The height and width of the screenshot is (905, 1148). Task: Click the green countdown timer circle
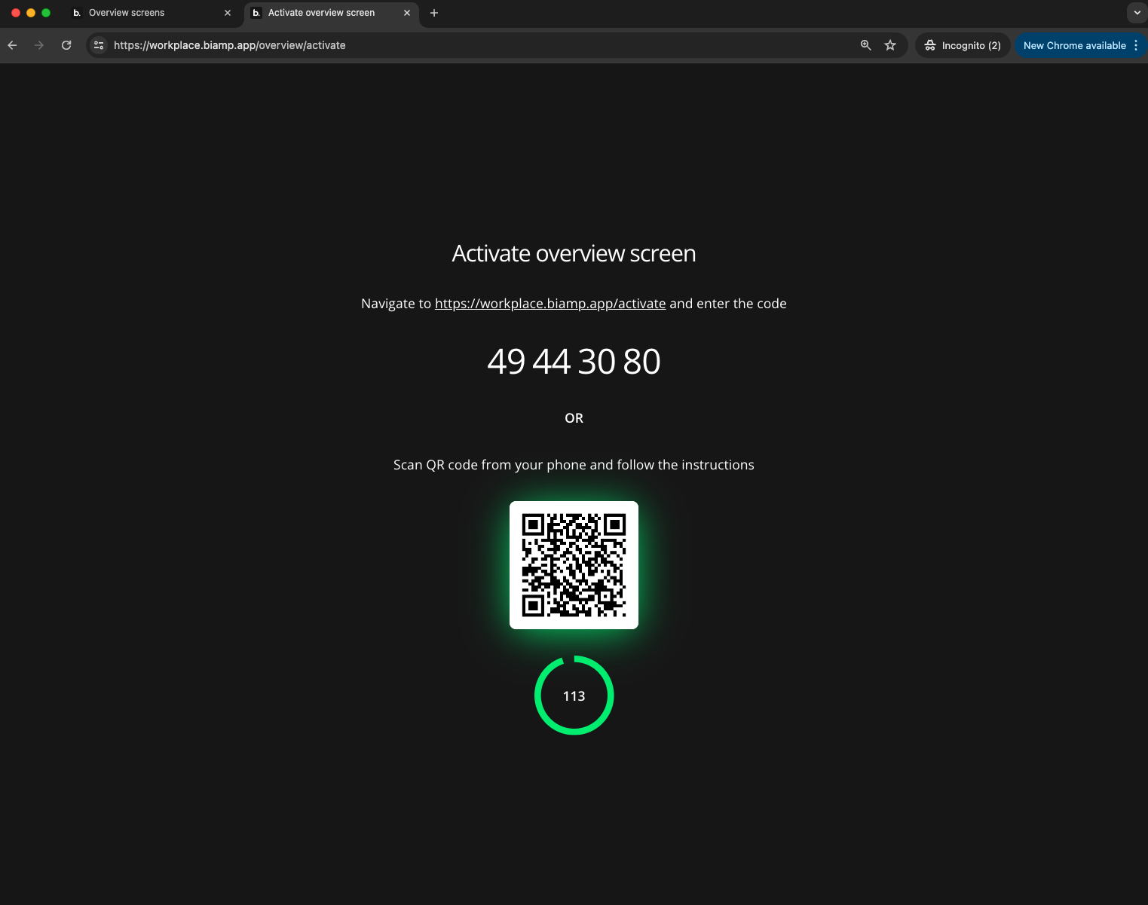574,696
